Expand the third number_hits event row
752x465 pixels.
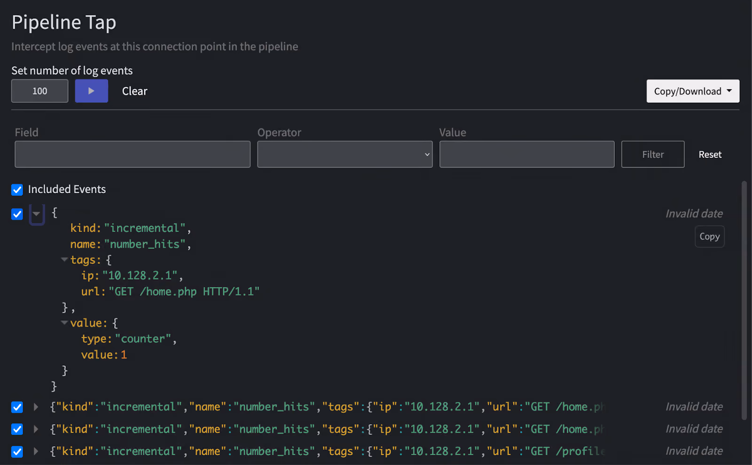coord(36,429)
